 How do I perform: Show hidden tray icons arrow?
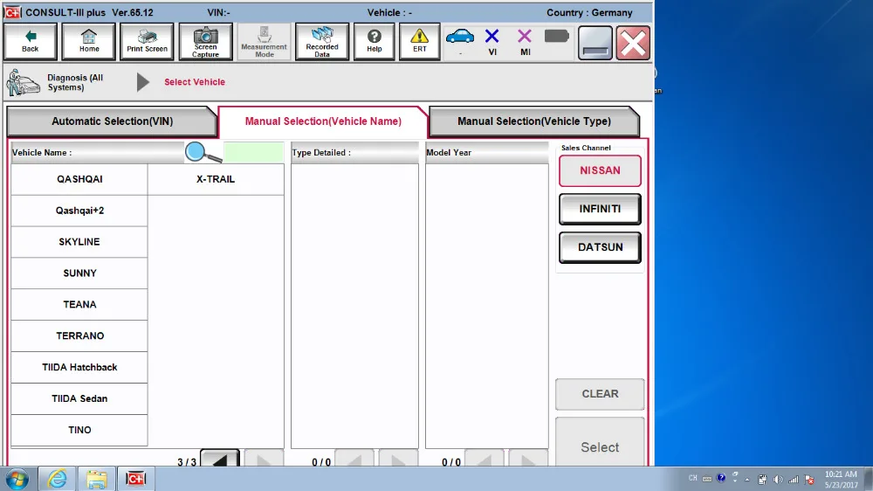point(747,480)
